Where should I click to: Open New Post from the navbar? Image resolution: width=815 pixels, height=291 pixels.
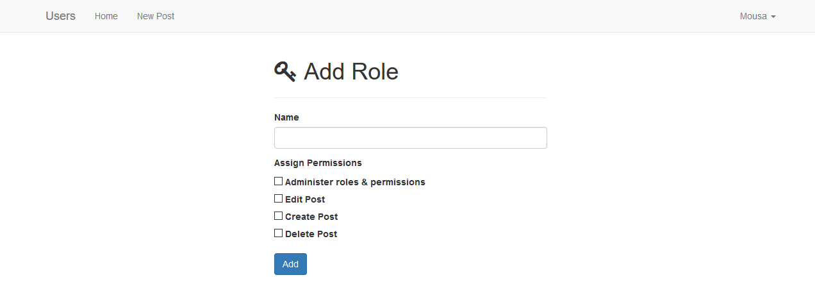[x=156, y=16]
